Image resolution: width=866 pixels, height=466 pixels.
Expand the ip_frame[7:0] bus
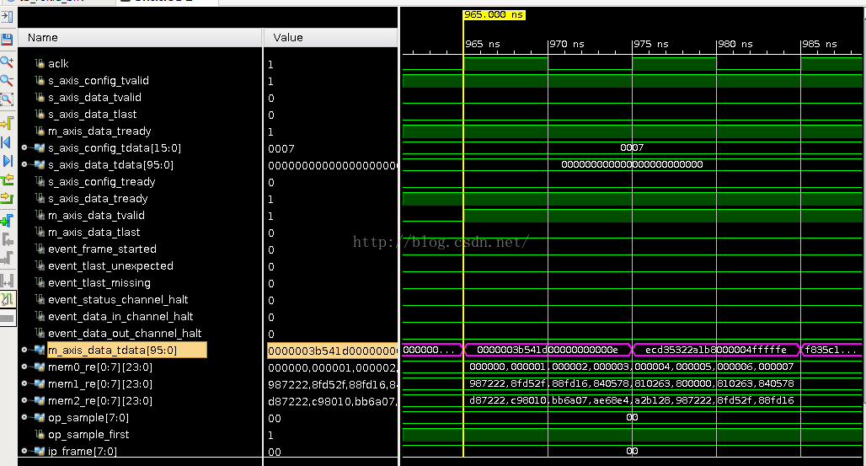24,451
